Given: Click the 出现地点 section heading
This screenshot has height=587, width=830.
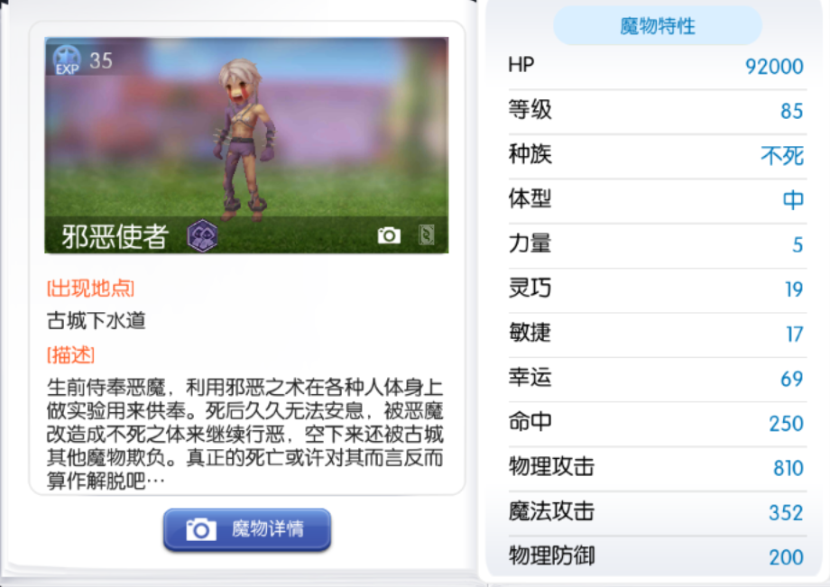Looking at the screenshot, I should [90, 289].
